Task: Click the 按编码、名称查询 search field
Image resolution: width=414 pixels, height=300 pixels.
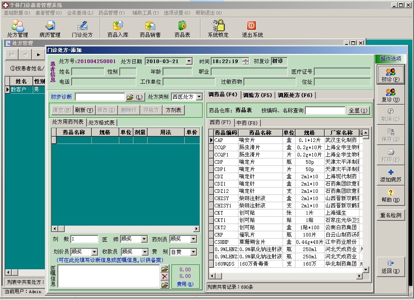Action: coord(325,110)
